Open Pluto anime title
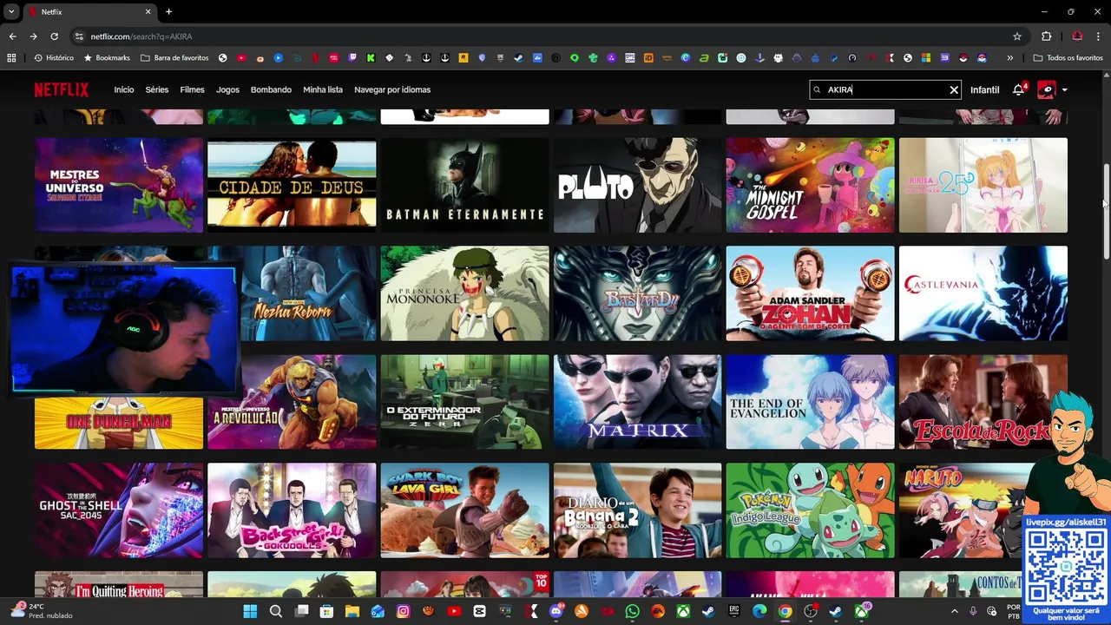 [637, 185]
